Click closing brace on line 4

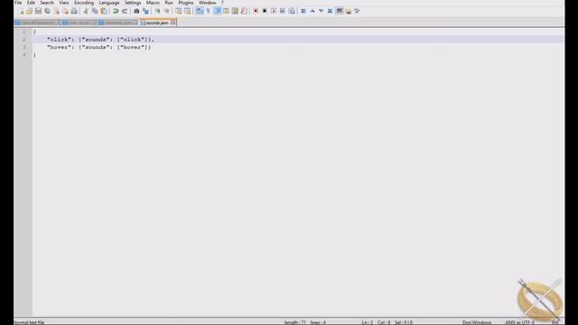click(x=34, y=55)
